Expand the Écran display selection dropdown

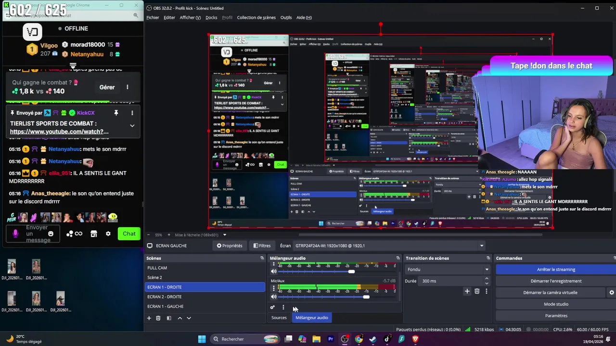[481, 246]
